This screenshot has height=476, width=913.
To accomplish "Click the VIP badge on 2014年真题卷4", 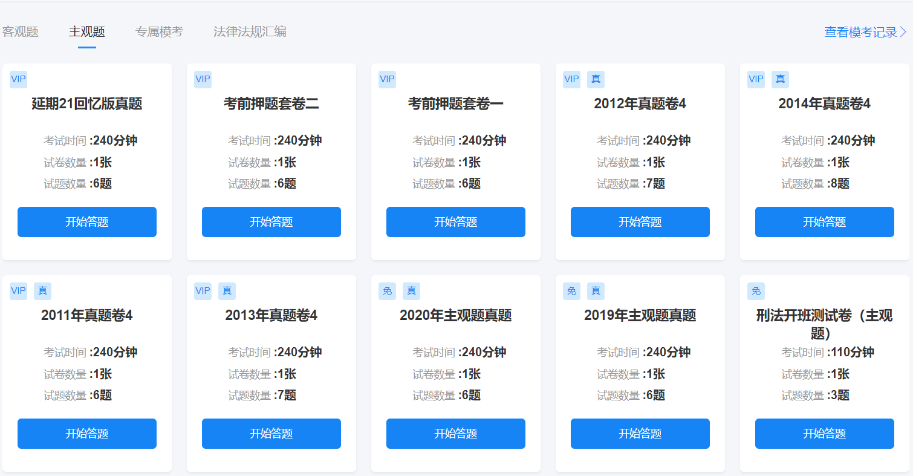I will tap(756, 79).
